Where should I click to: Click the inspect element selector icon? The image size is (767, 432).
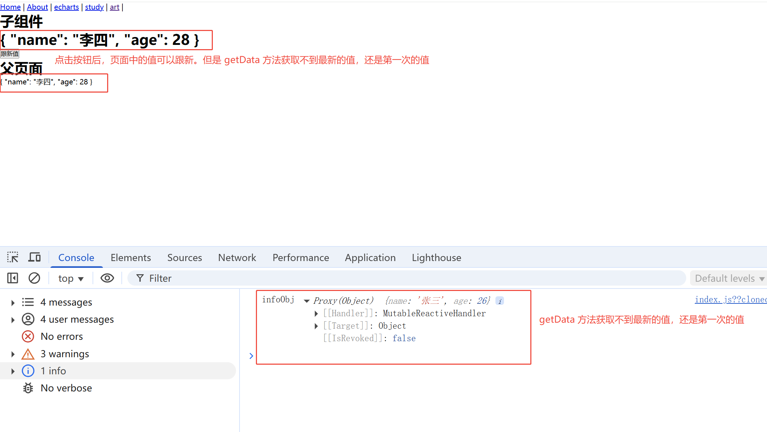tap(13, 257)
